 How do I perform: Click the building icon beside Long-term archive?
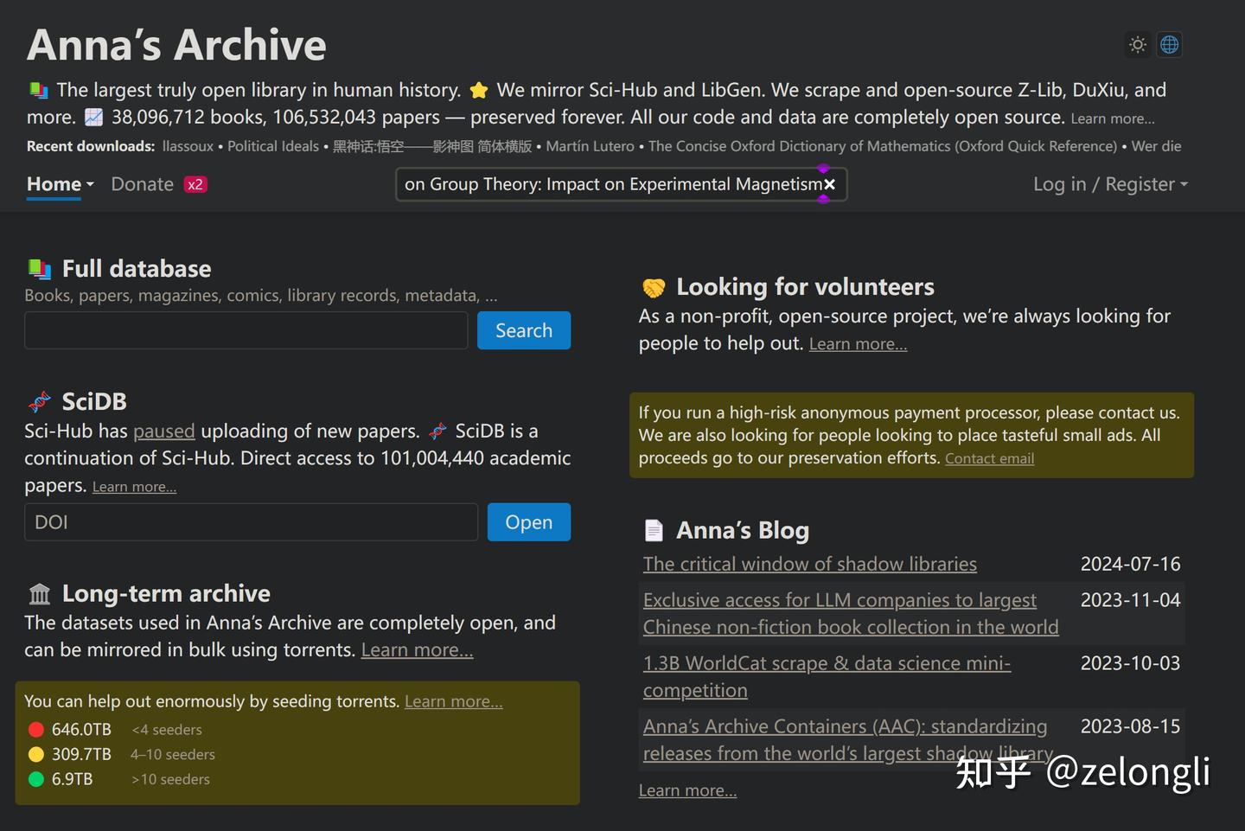pyautogui.click(x=39, y=594)
